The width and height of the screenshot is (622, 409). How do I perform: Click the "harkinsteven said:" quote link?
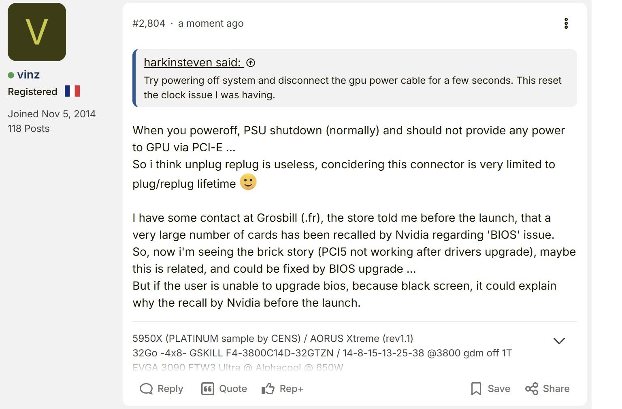point(193,62)
